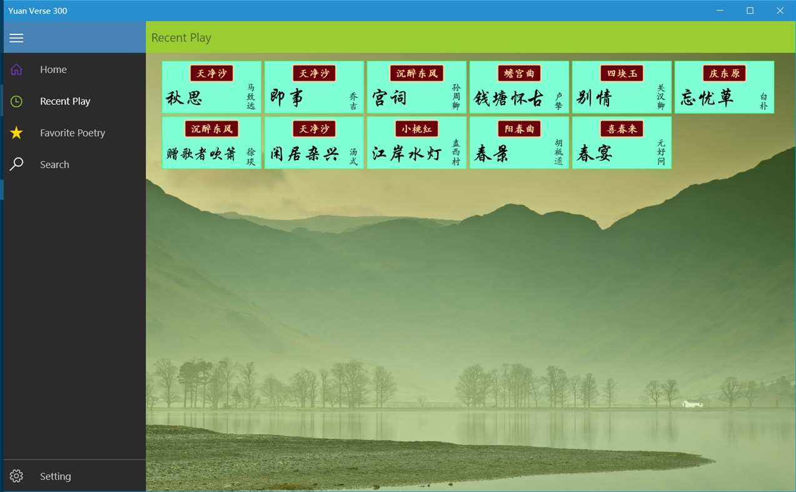Open Setting using the gear icon

pyautogui.click(x=16, y=476)
